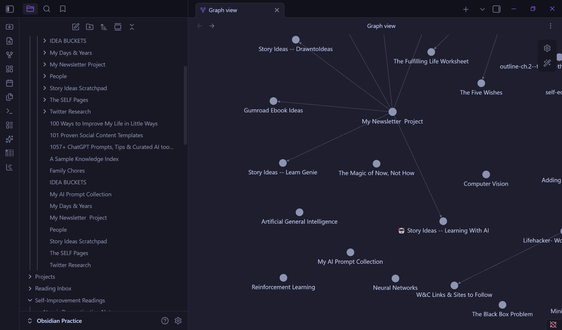Select the Graph view tab
Viewport: 562px width, 330px height.
tap(240, 10)
